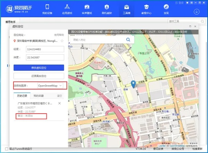Select the 工具箱 toolbox section
This screenshot has height=153, width=208.
[126, 9]
